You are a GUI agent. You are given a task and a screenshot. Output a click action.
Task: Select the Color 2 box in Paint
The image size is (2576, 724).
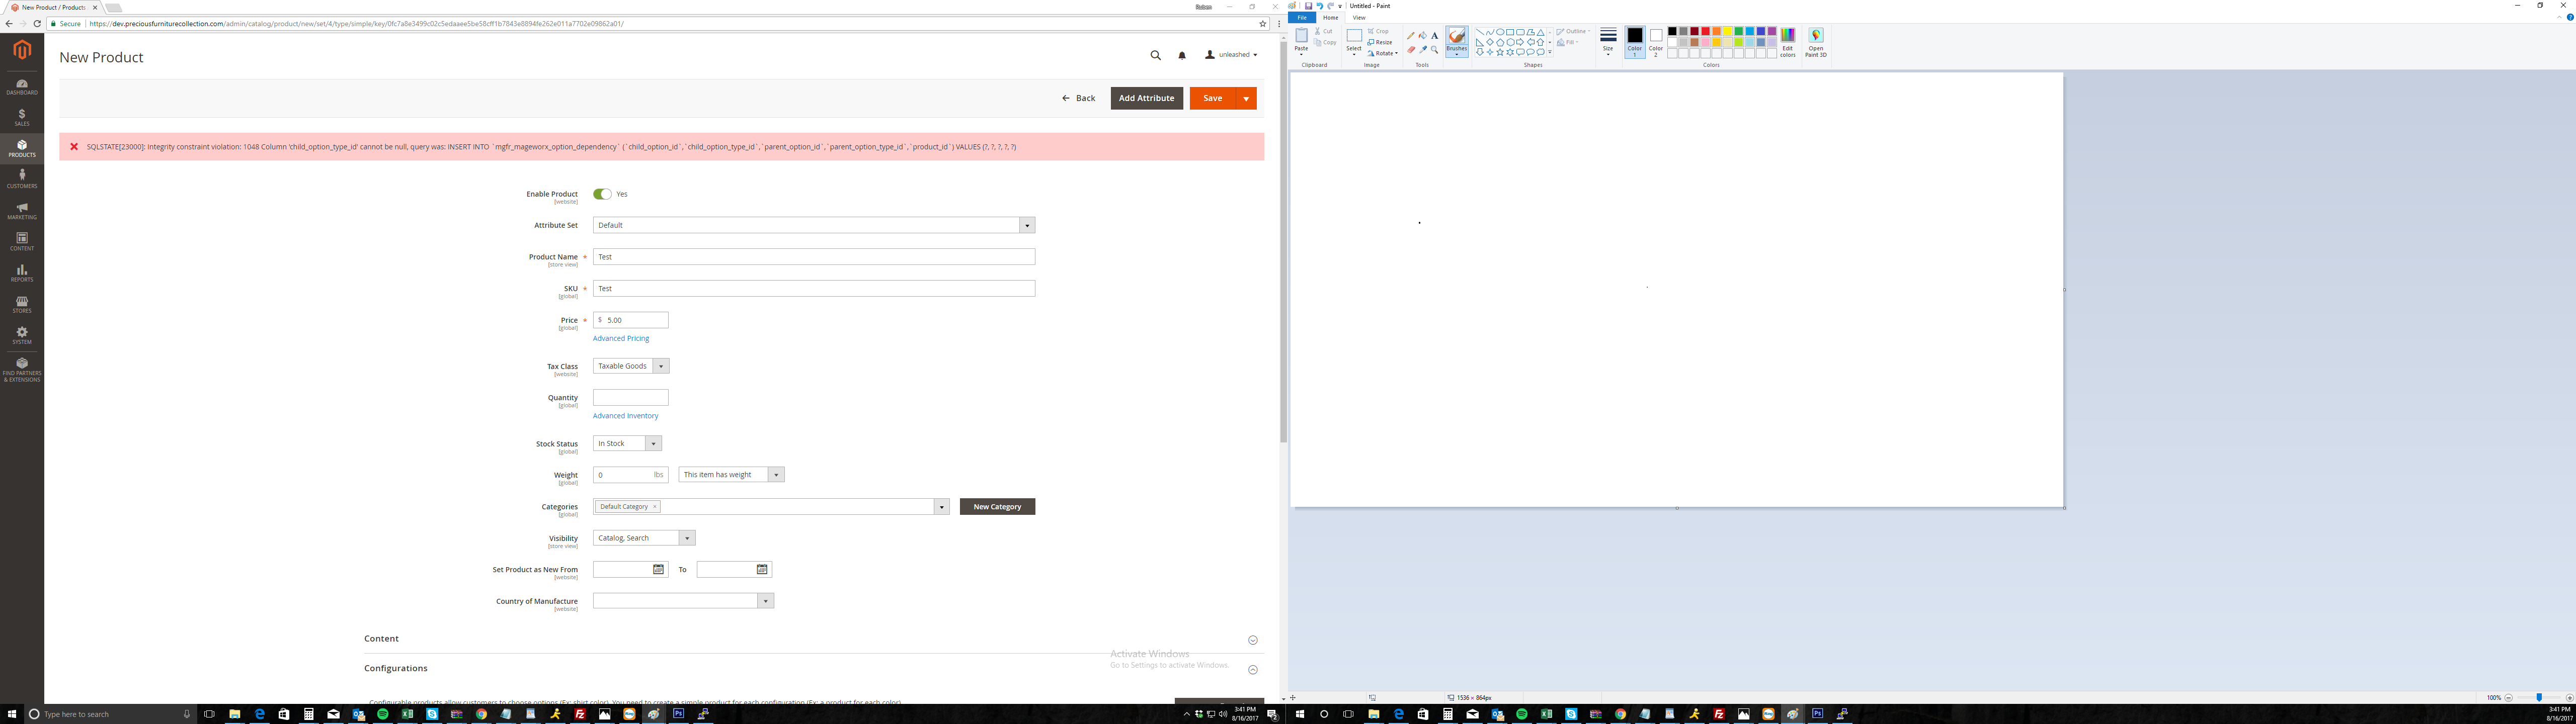[1656, 42]
